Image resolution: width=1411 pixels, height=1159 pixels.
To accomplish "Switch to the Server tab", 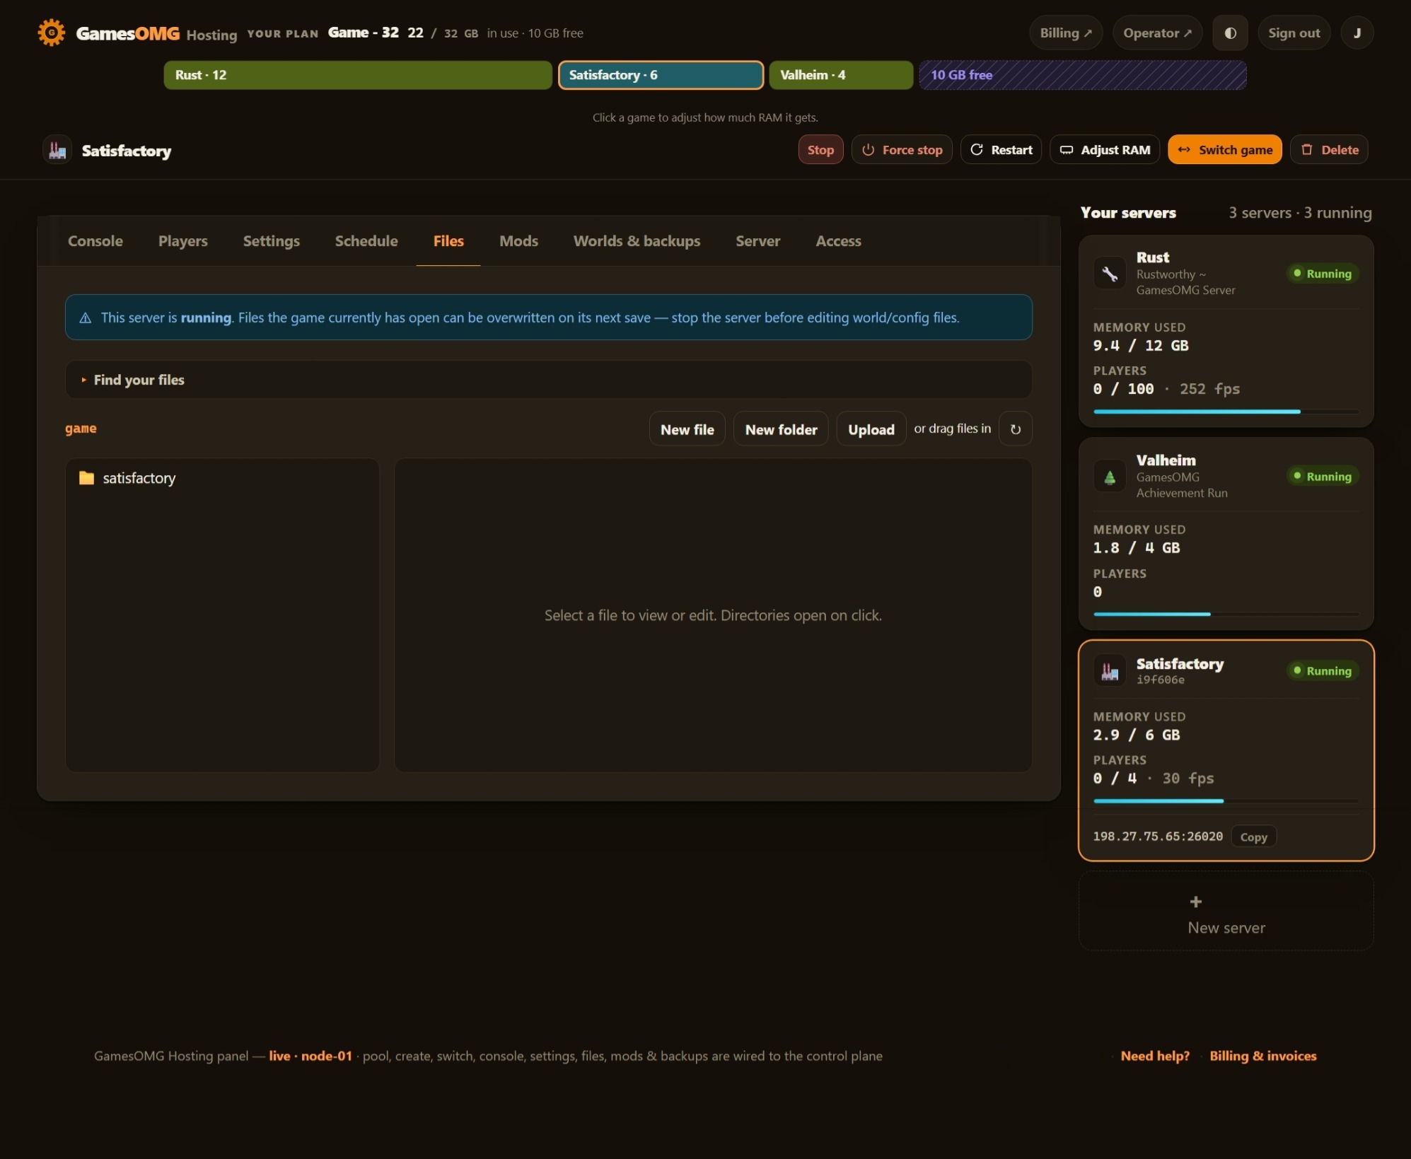I will tap(757, 241).
